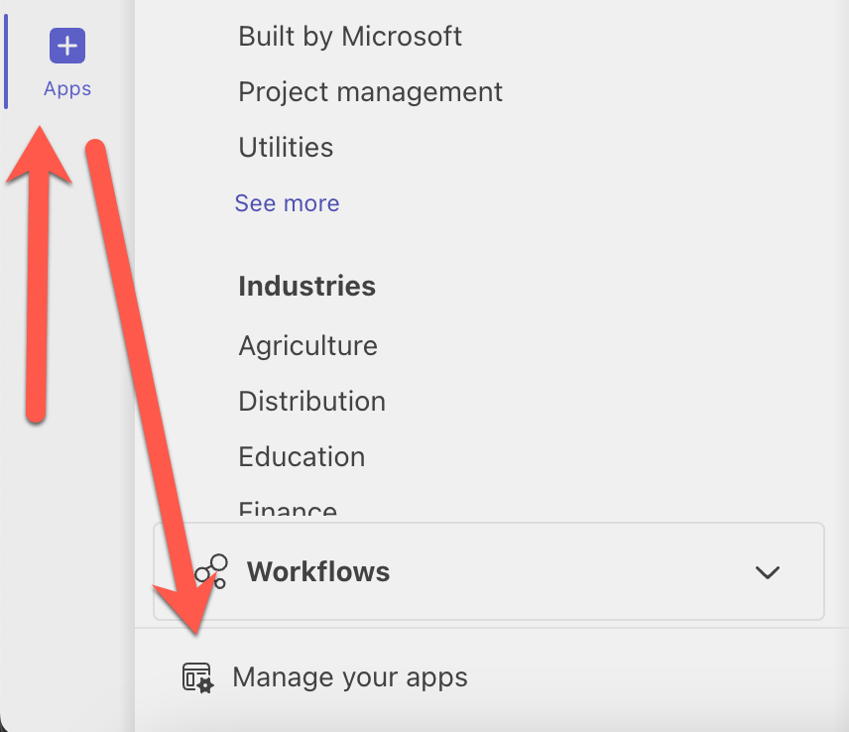
Task: Choose the Utilities category
Action: (286, 147)
